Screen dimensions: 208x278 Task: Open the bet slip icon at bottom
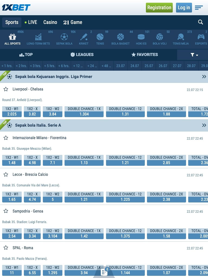tap(104, 272)
